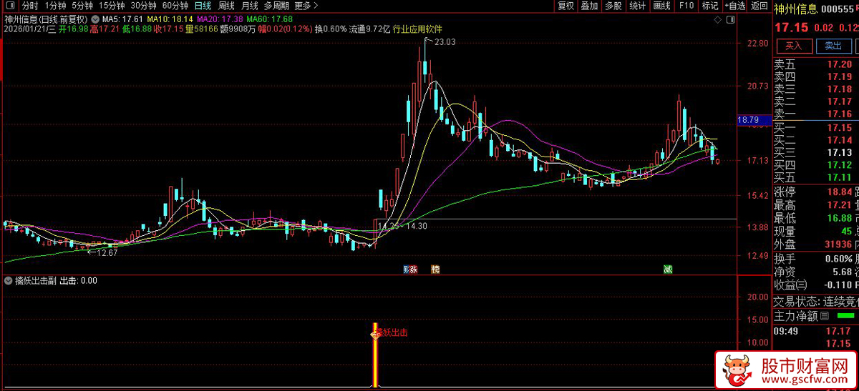Open the 多周期 multi-period view
This screenshot has height=391, width=859.
276,6
